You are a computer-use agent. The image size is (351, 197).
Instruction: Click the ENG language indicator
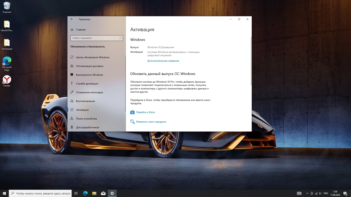(326, 193)
